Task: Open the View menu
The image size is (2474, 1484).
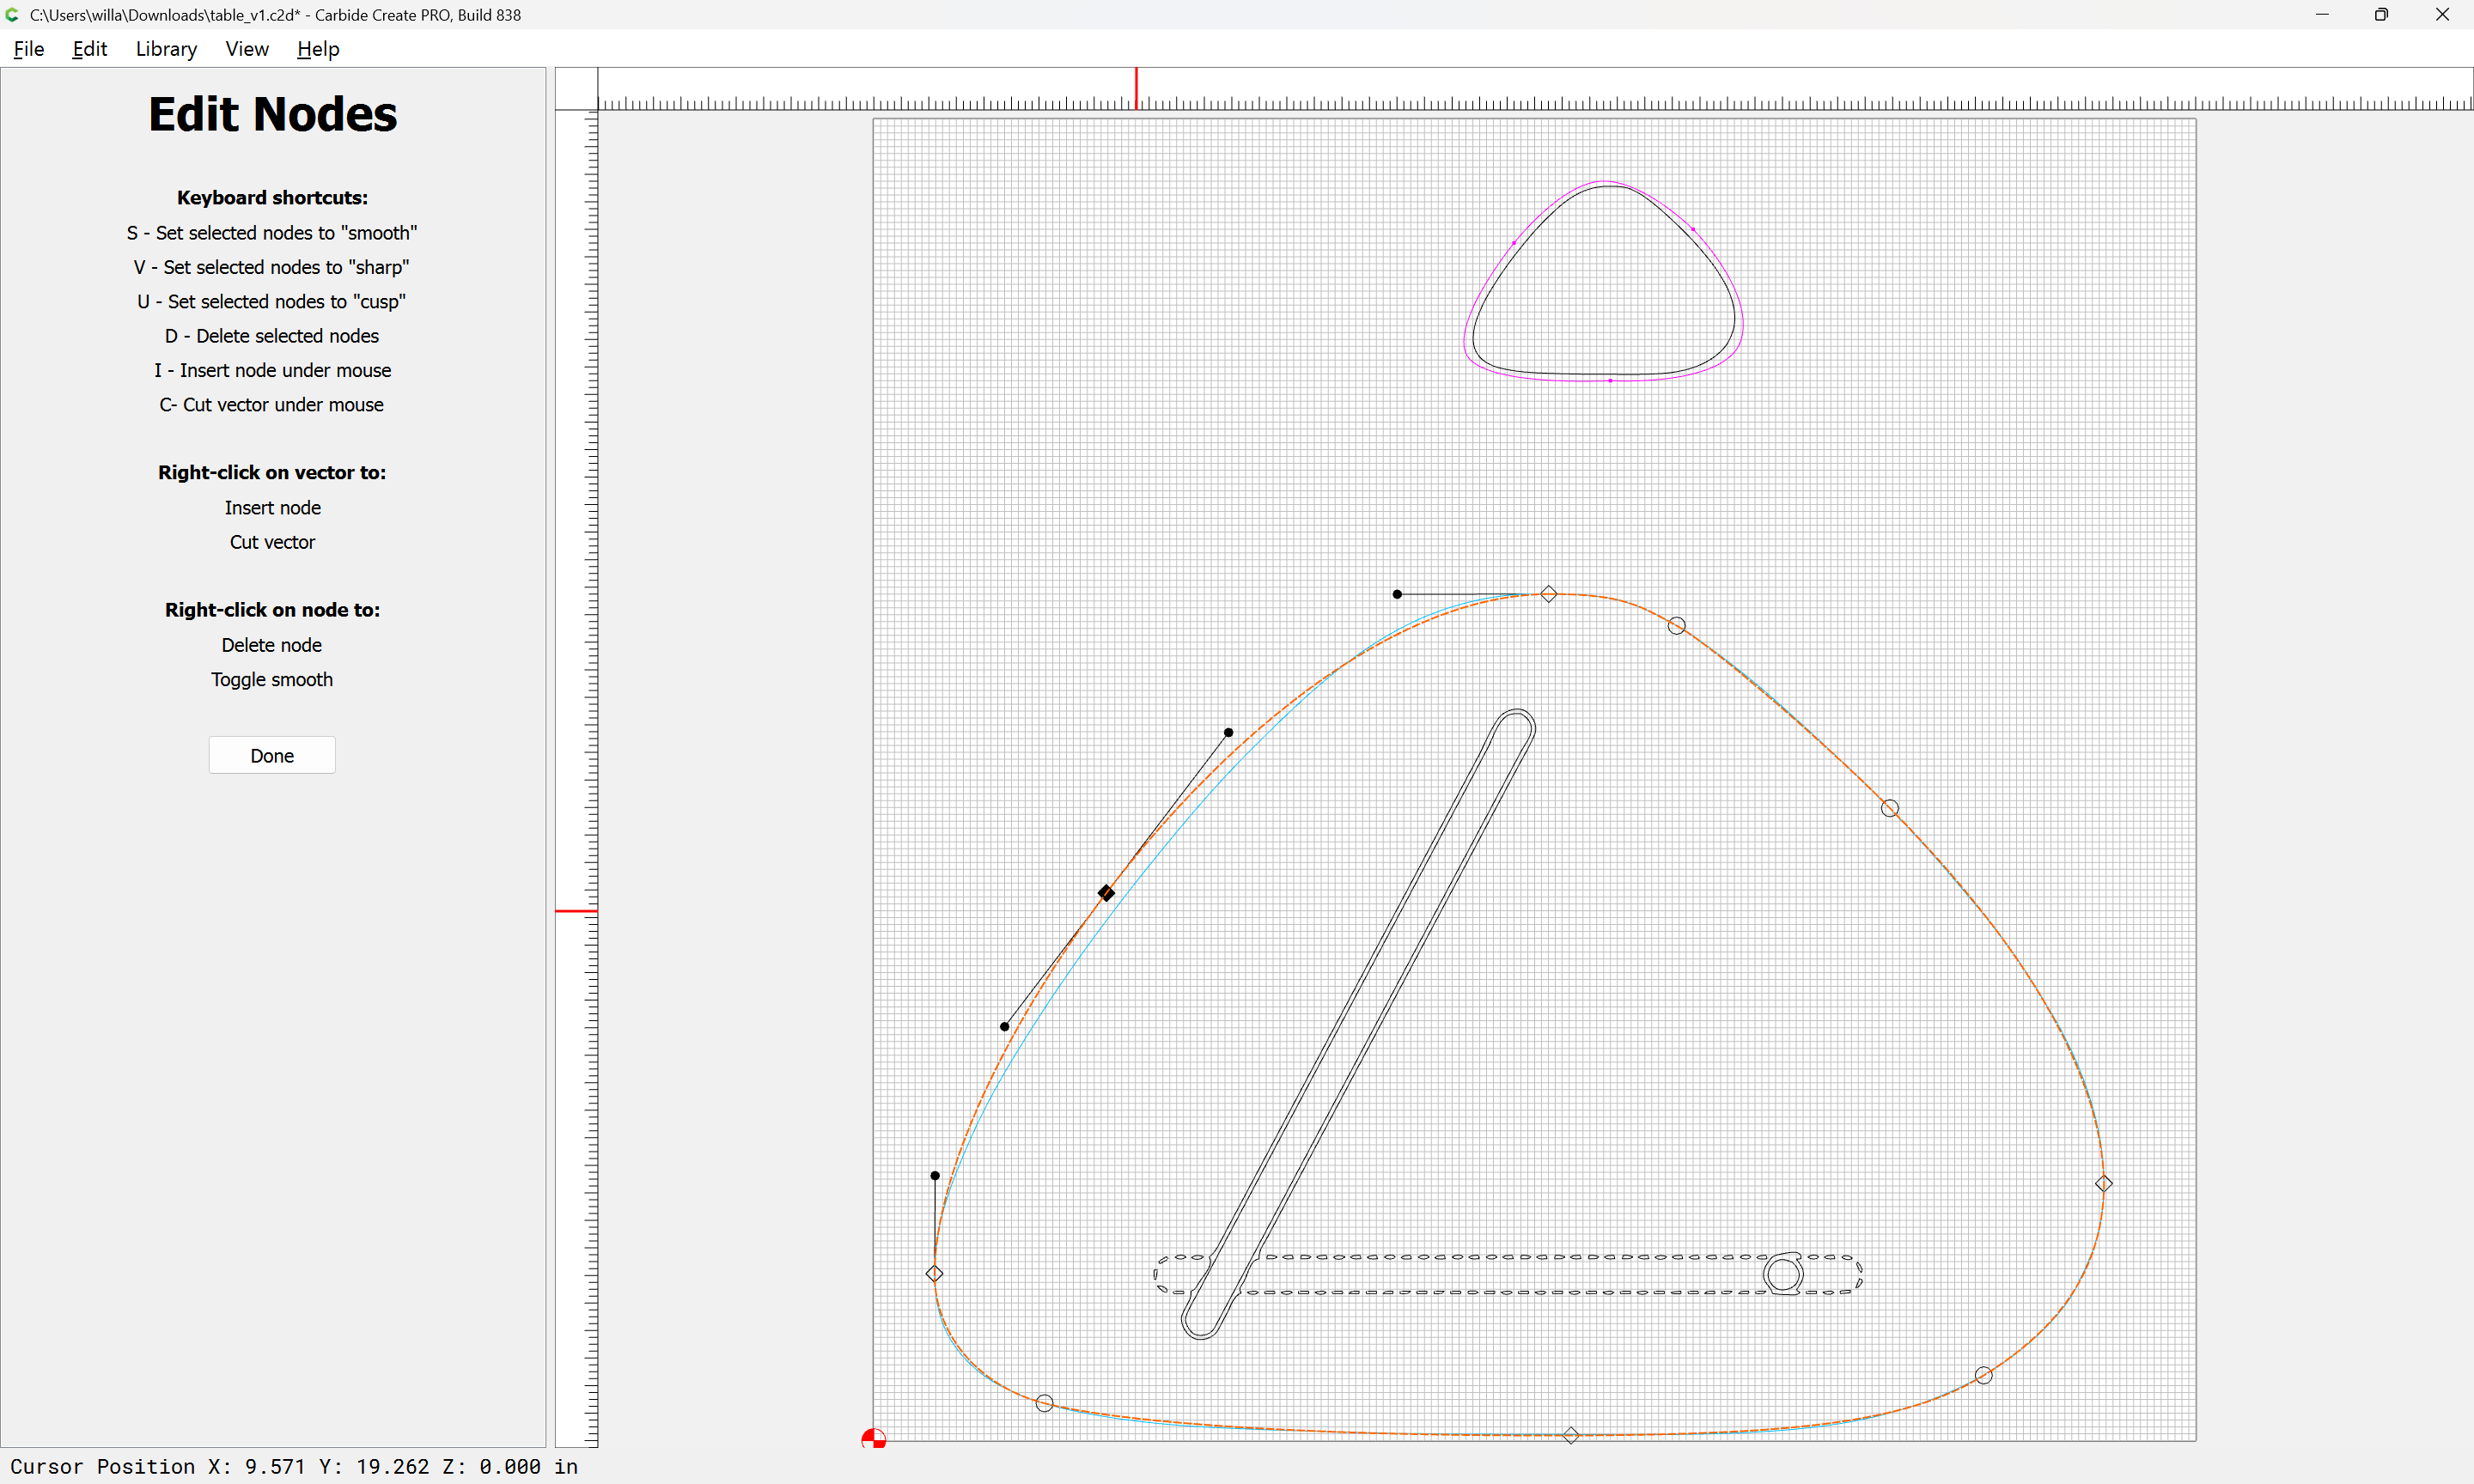Action: (246, 49)
